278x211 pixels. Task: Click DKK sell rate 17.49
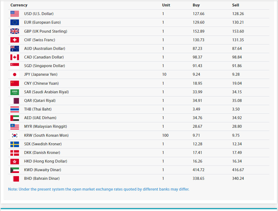237,153
